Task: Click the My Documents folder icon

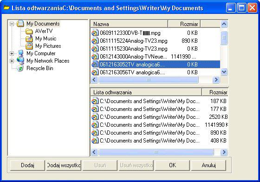Action: point(20,24)
